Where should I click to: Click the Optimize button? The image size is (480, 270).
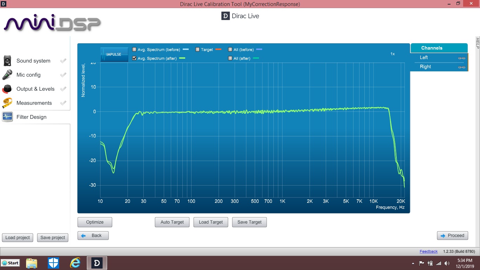[x=95, y=222]
